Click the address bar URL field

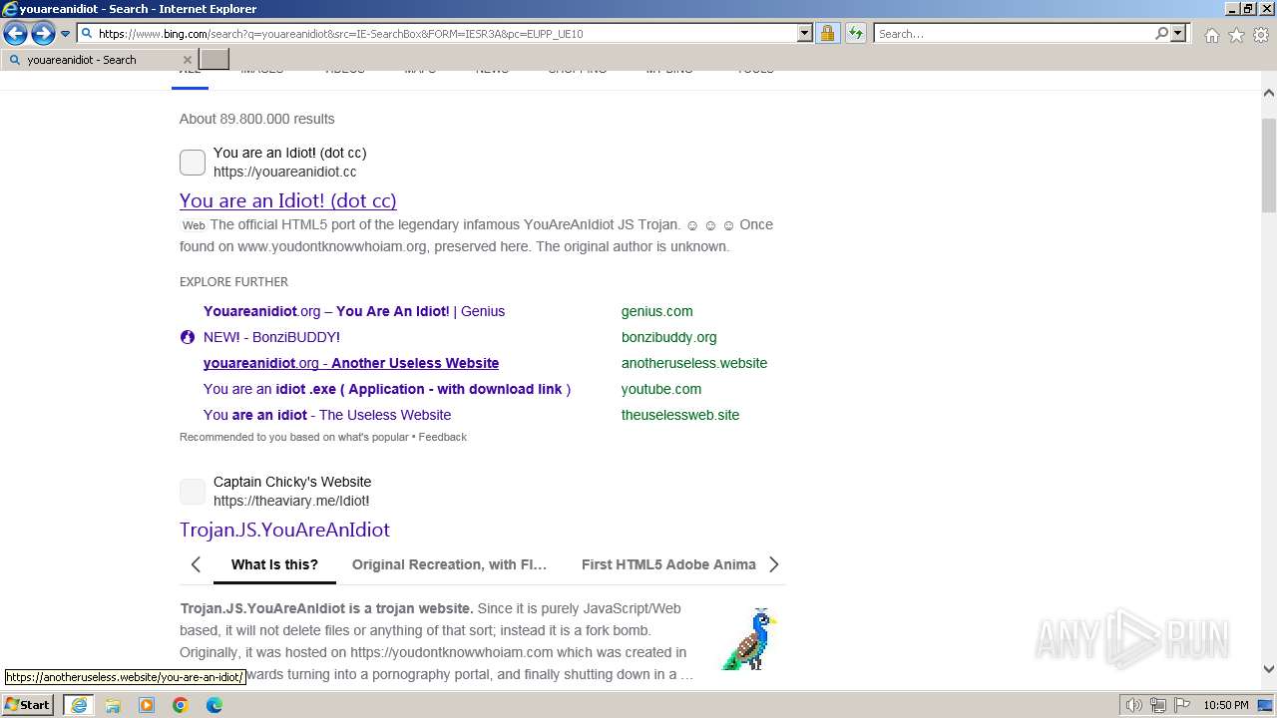[x=446, y=34]
